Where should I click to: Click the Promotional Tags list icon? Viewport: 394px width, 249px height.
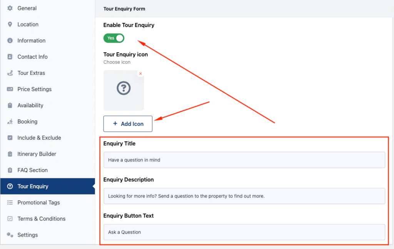(x=10, y=202)
